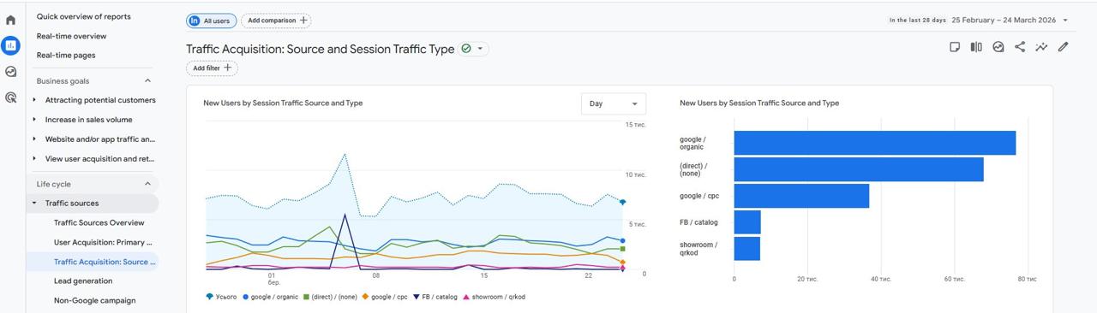The width and height of the screenshot is (1097, 313).
Task: Toggle the FB / catalog legend entry
Action: pos(435,297)
